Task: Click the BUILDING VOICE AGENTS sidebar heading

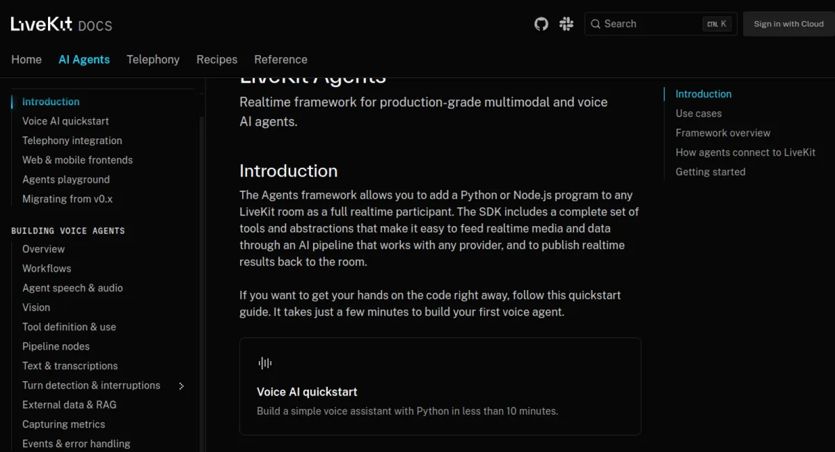Action: (x=68, y=231)
